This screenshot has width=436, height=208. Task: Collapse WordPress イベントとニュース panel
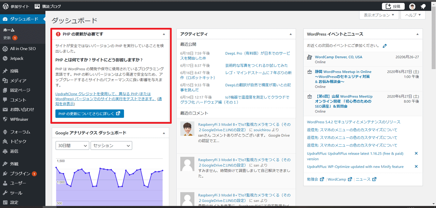pos(417,34)
